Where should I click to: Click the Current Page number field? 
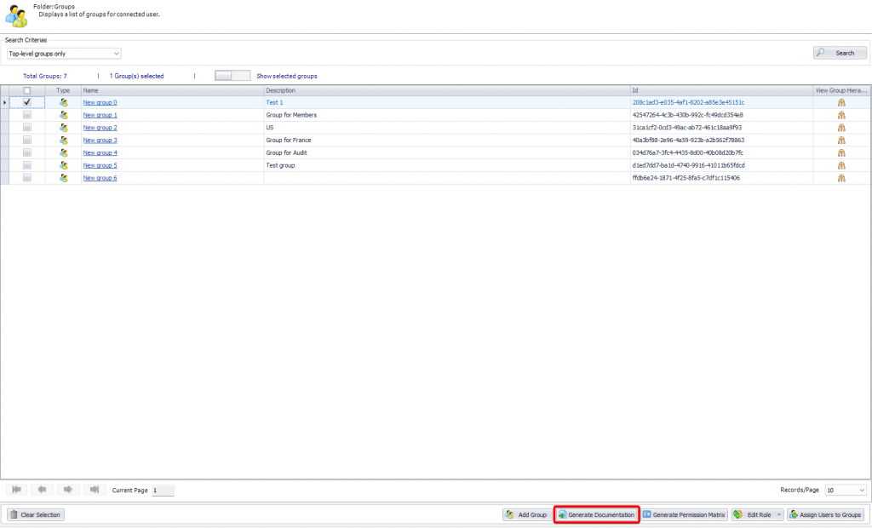[163, 491]
